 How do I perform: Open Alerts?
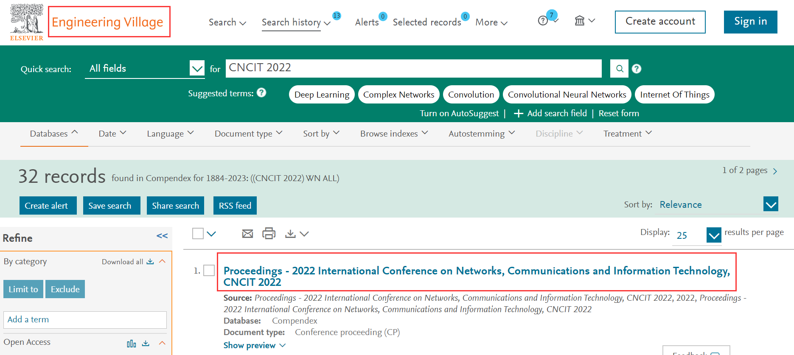click(x=367, y=22)
